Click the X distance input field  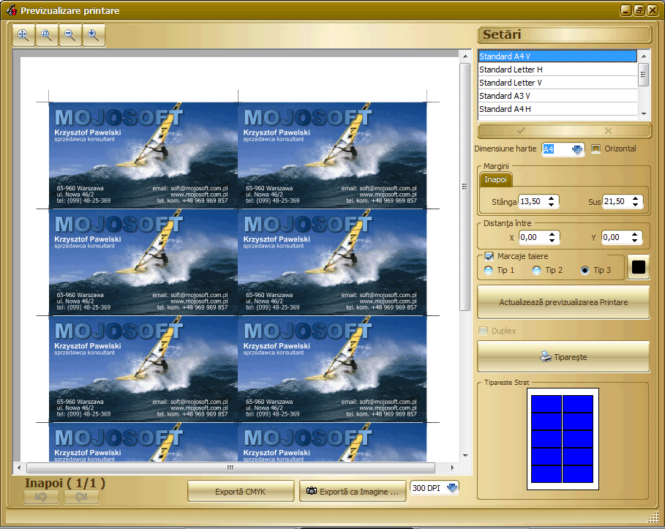tap(533, 237)
